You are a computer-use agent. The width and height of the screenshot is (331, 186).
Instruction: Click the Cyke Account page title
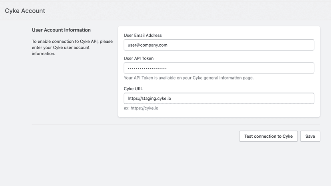click(25, 11)
